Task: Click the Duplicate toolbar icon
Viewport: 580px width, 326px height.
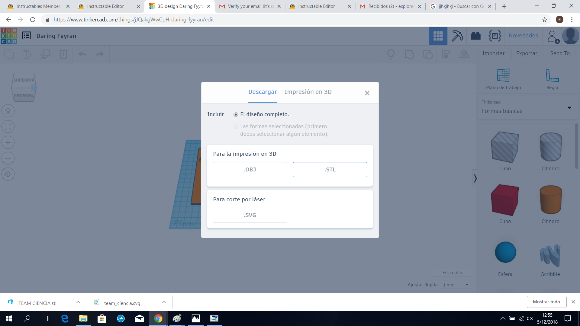Action: tap(45, 54)
